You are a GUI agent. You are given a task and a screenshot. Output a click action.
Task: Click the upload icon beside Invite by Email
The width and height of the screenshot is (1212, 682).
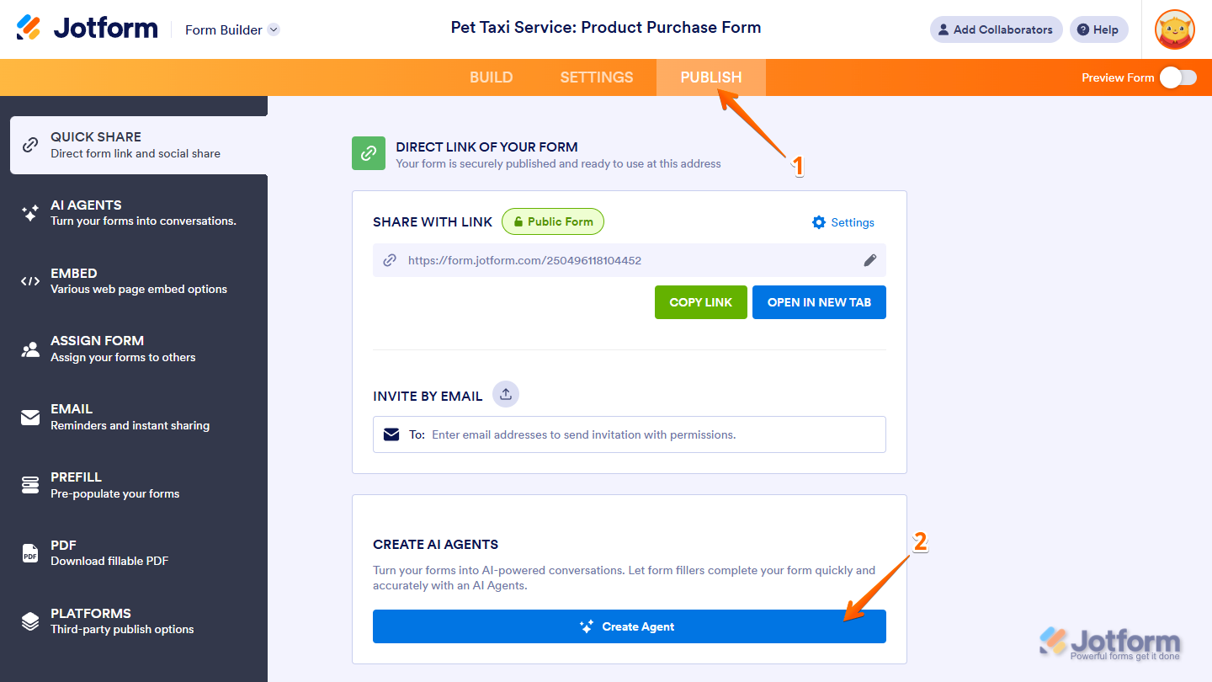(x=506, y=394)
